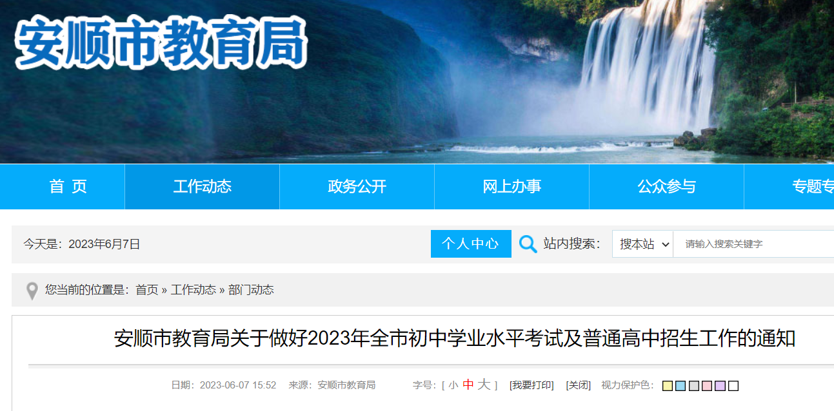Select pink eye-protection color swatch

707,386
